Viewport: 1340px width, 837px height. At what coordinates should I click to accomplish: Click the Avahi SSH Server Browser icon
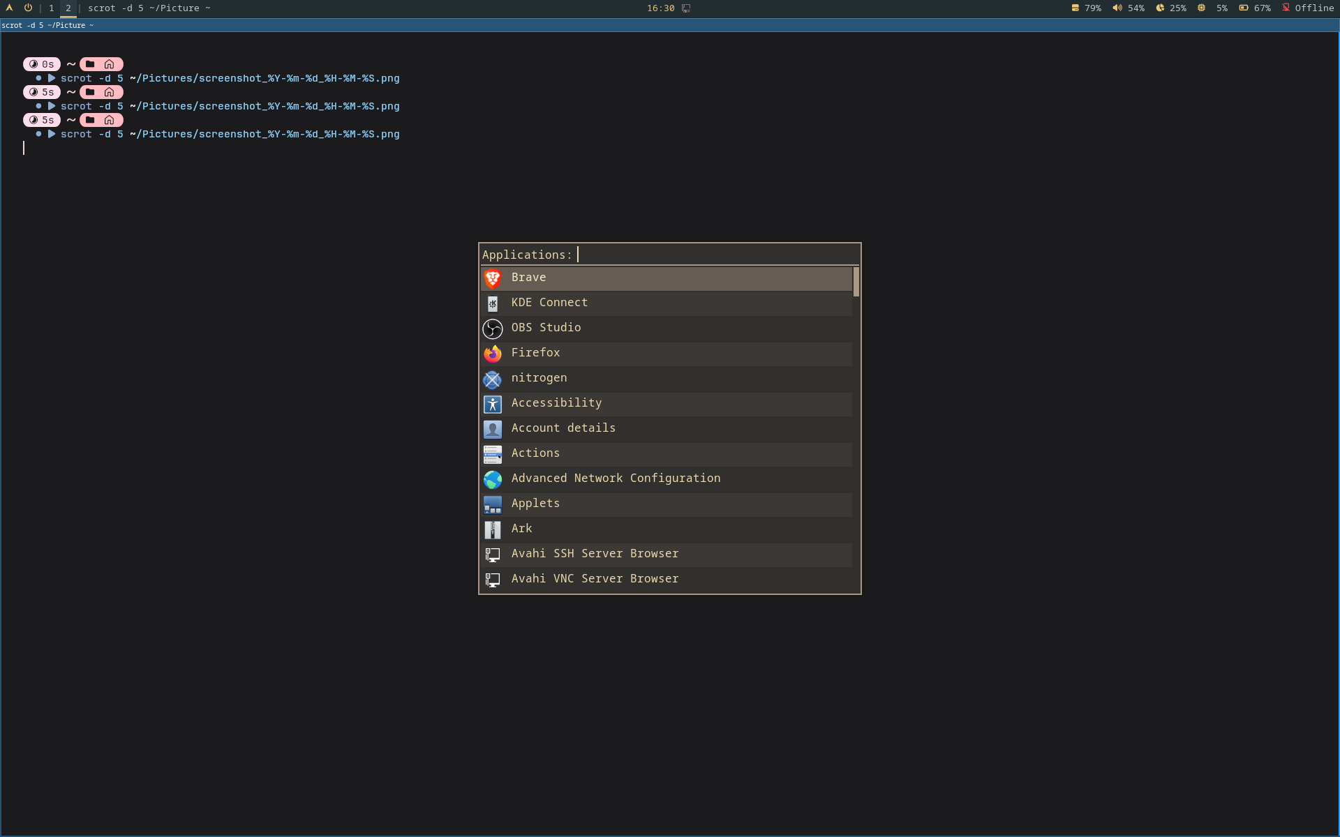pos(493,555)
